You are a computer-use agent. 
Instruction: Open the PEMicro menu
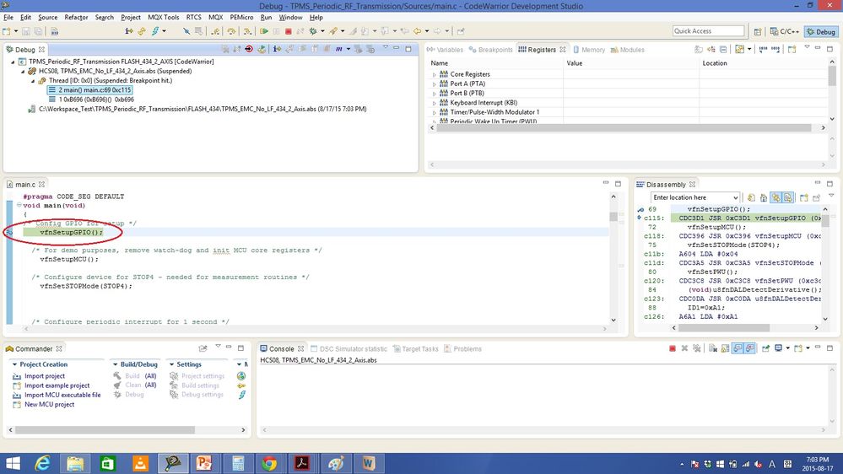[x=241, y=17]
